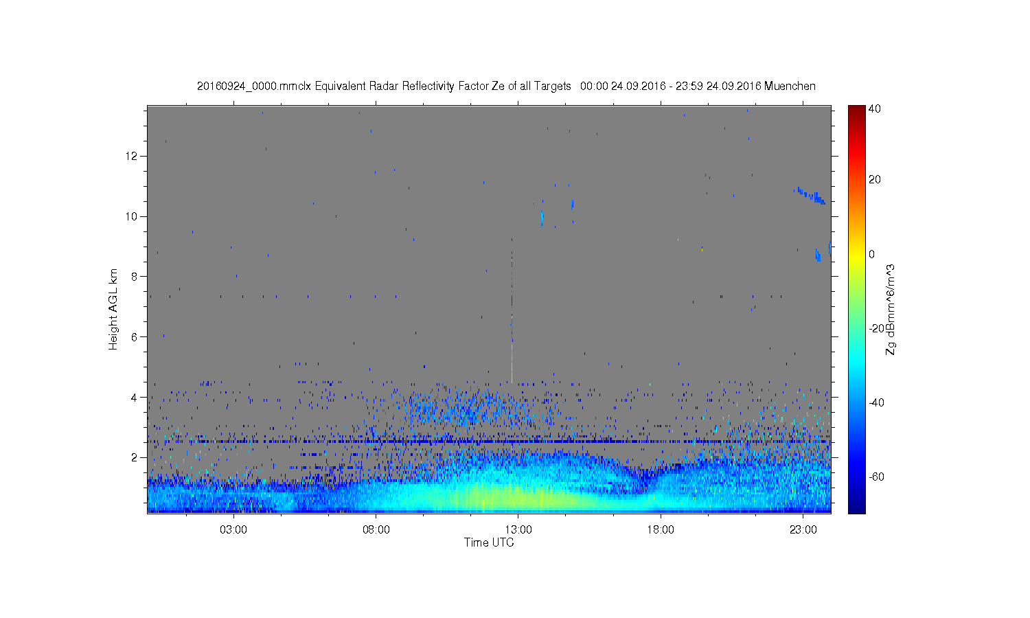
Task: Click the height tick label 2
Action: [135, 457]
